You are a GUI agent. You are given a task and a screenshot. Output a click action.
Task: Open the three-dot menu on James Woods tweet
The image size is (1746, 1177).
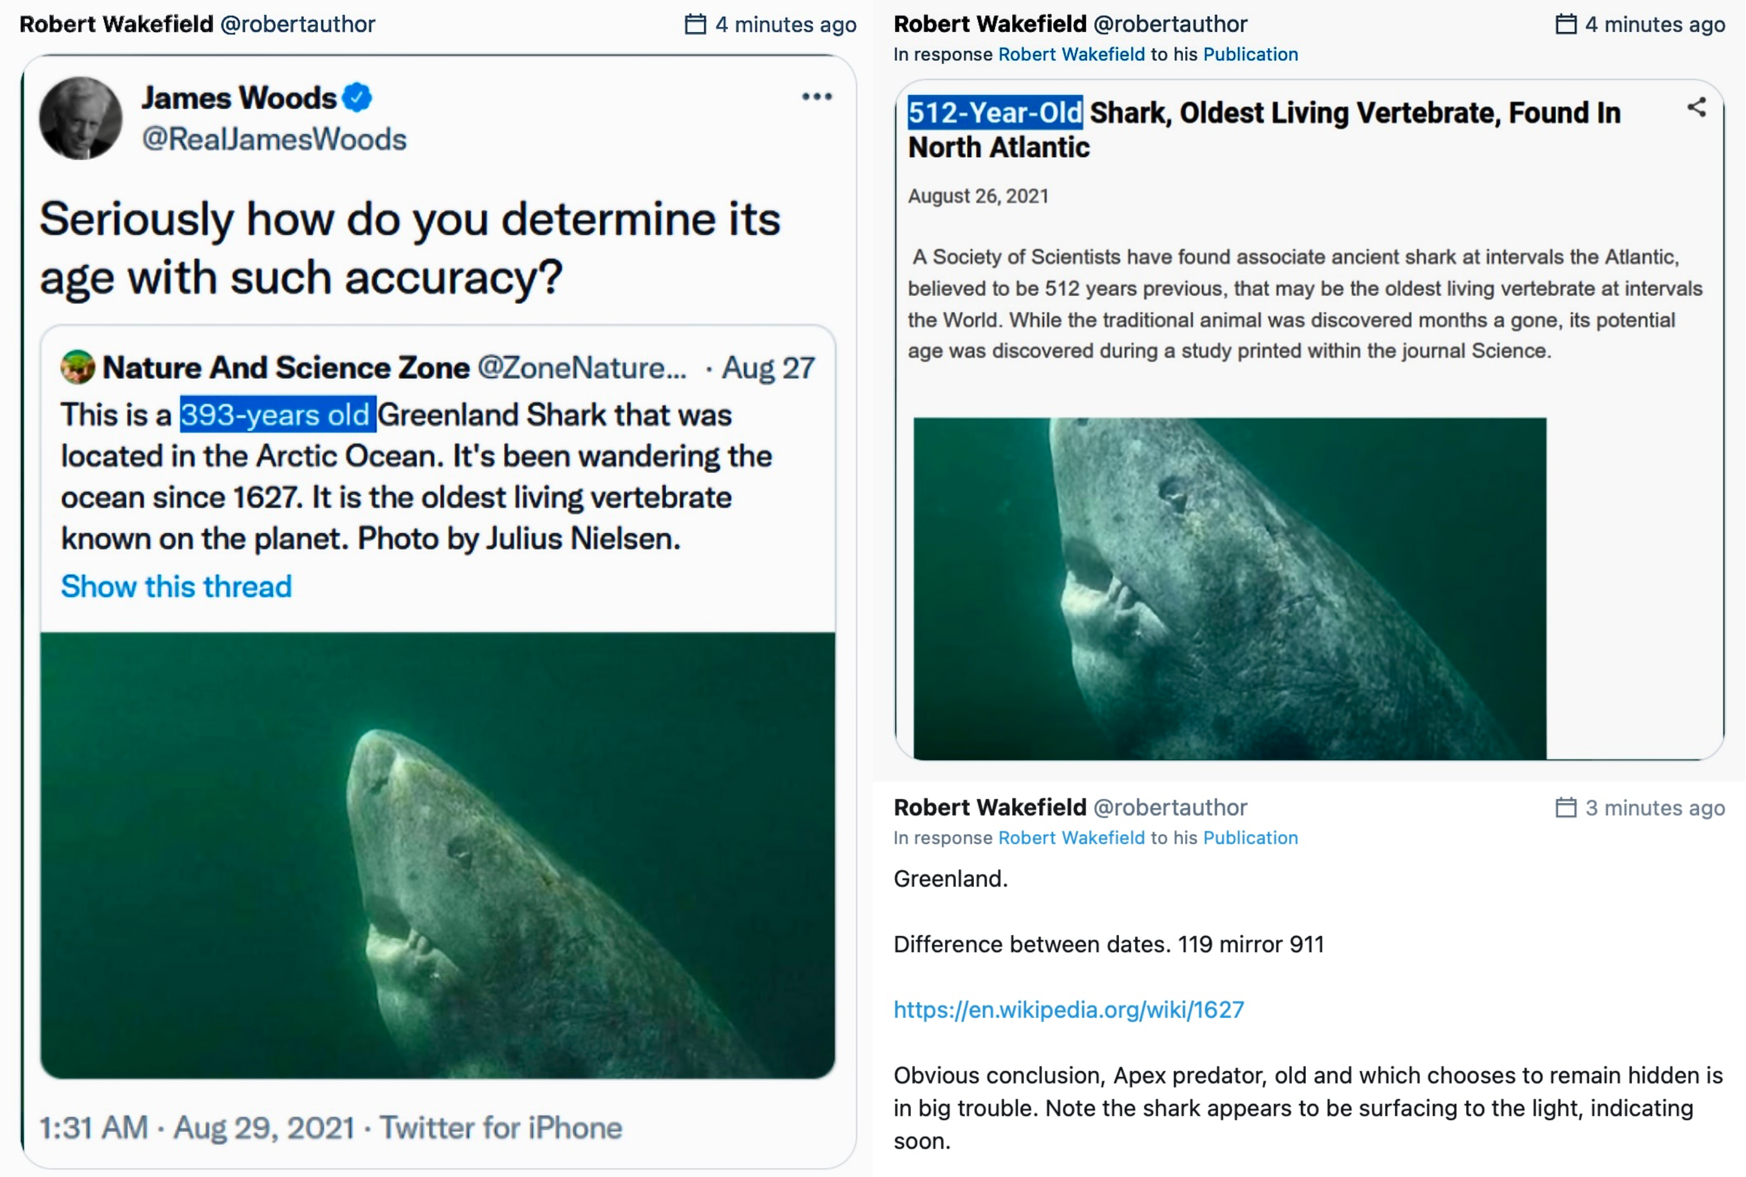(x=816, y=97)
